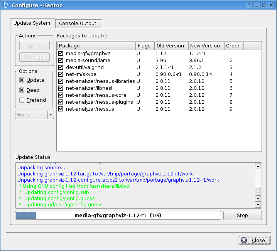Select the Update System tab
The height and width of the screenshot is (251, 277).
32,23
